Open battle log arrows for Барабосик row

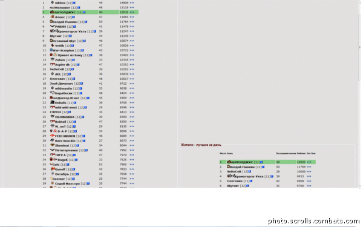pos(132,93)
